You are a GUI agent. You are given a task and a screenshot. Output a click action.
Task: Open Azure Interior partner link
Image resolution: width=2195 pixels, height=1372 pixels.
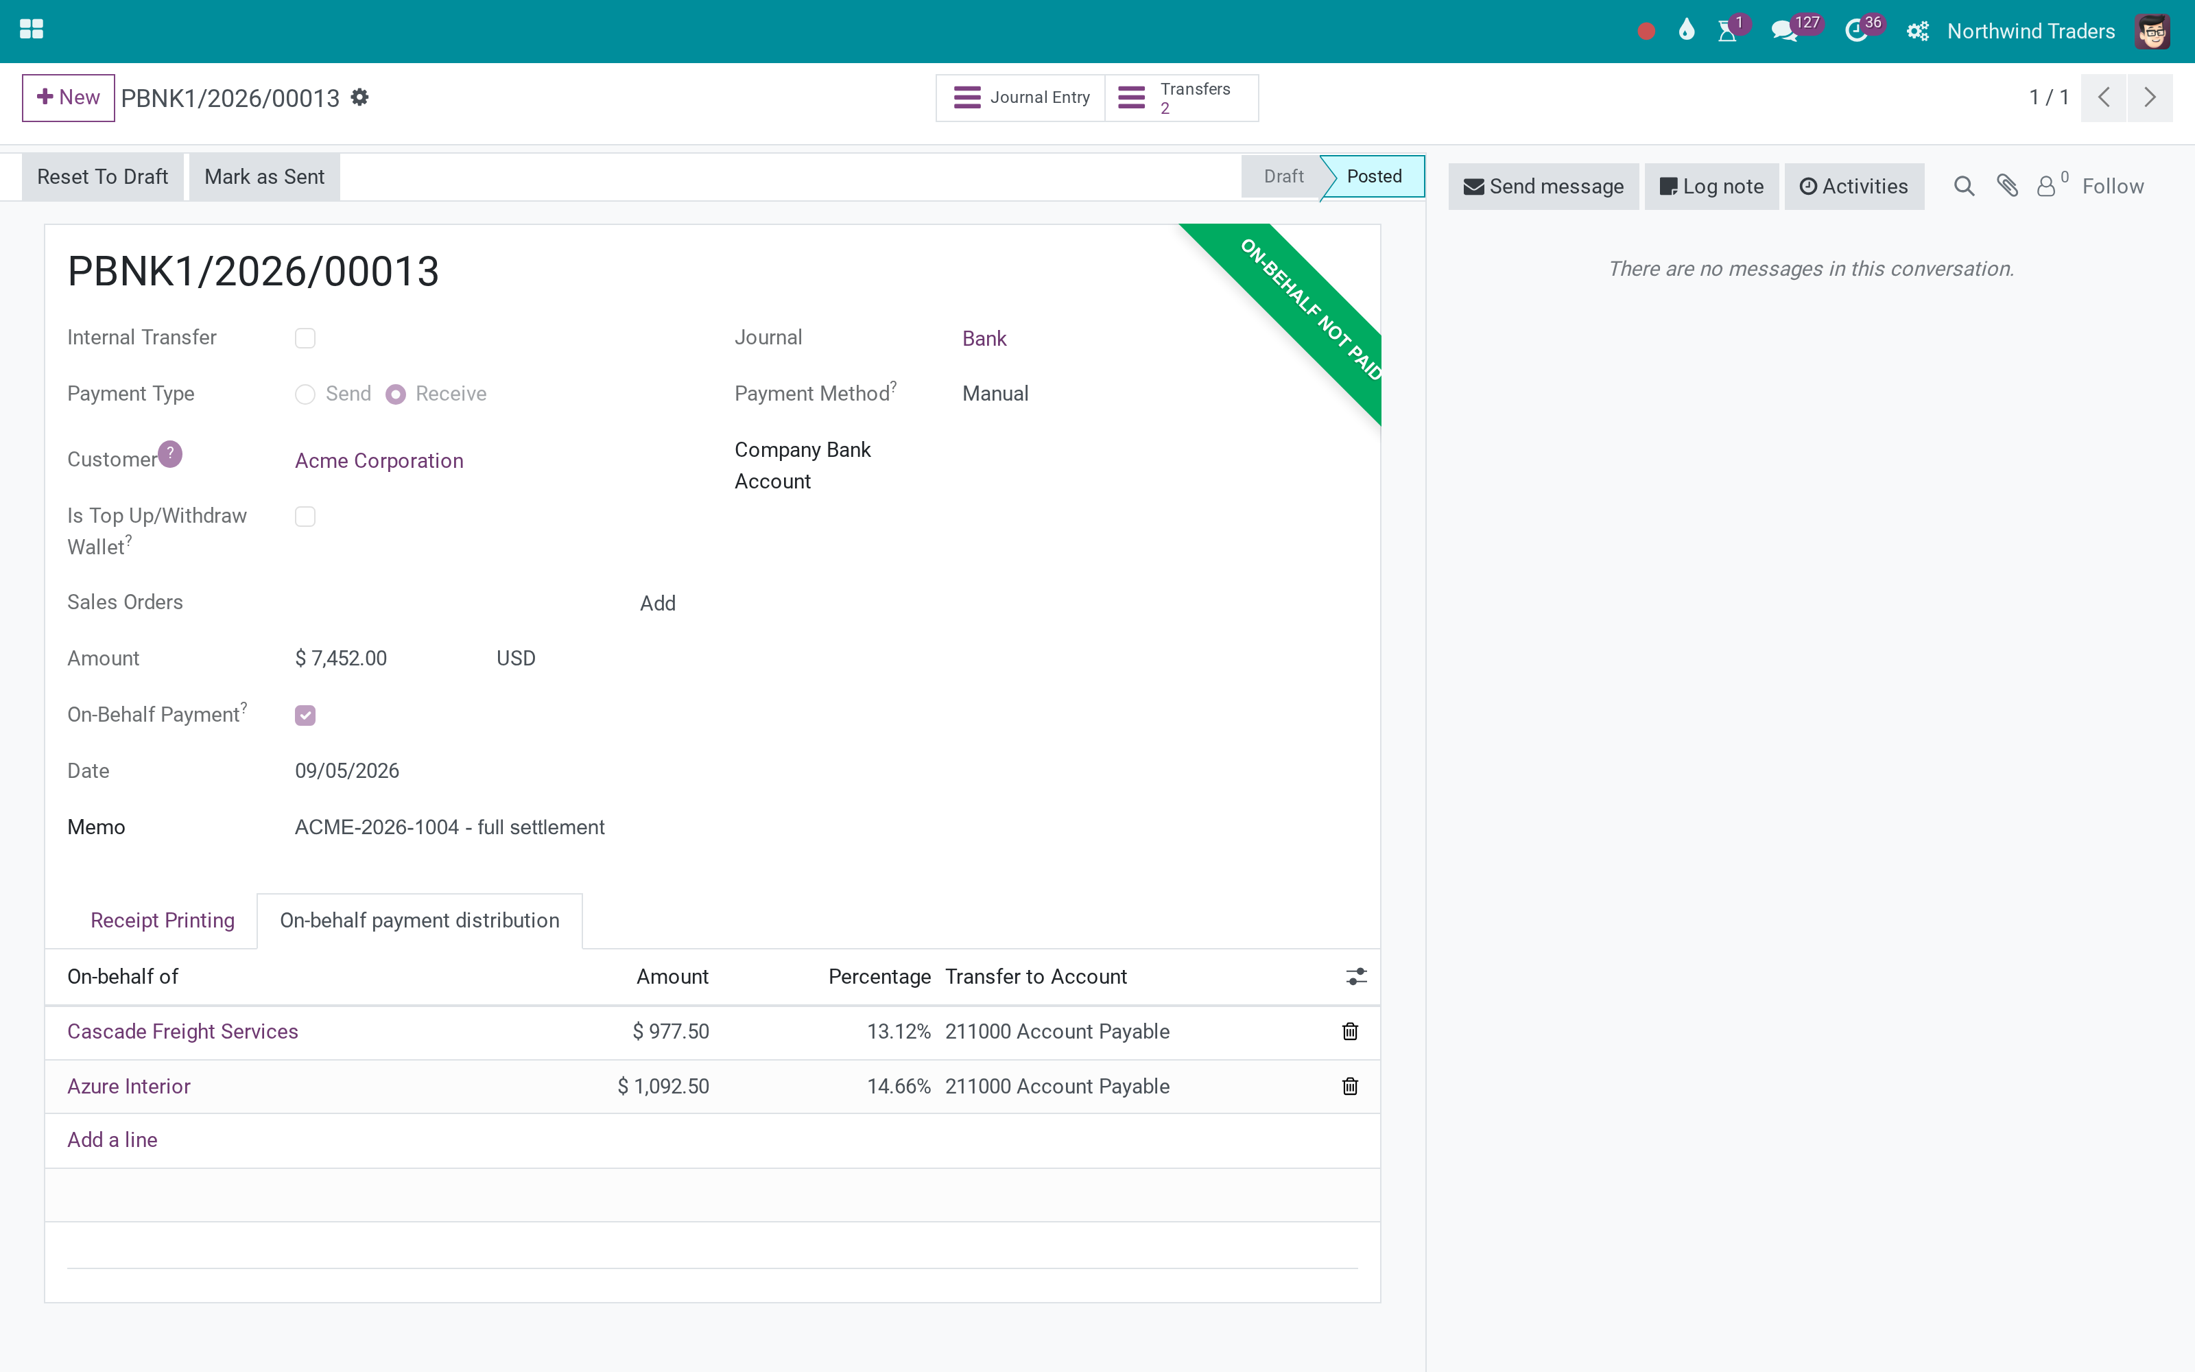point(129,1086)
